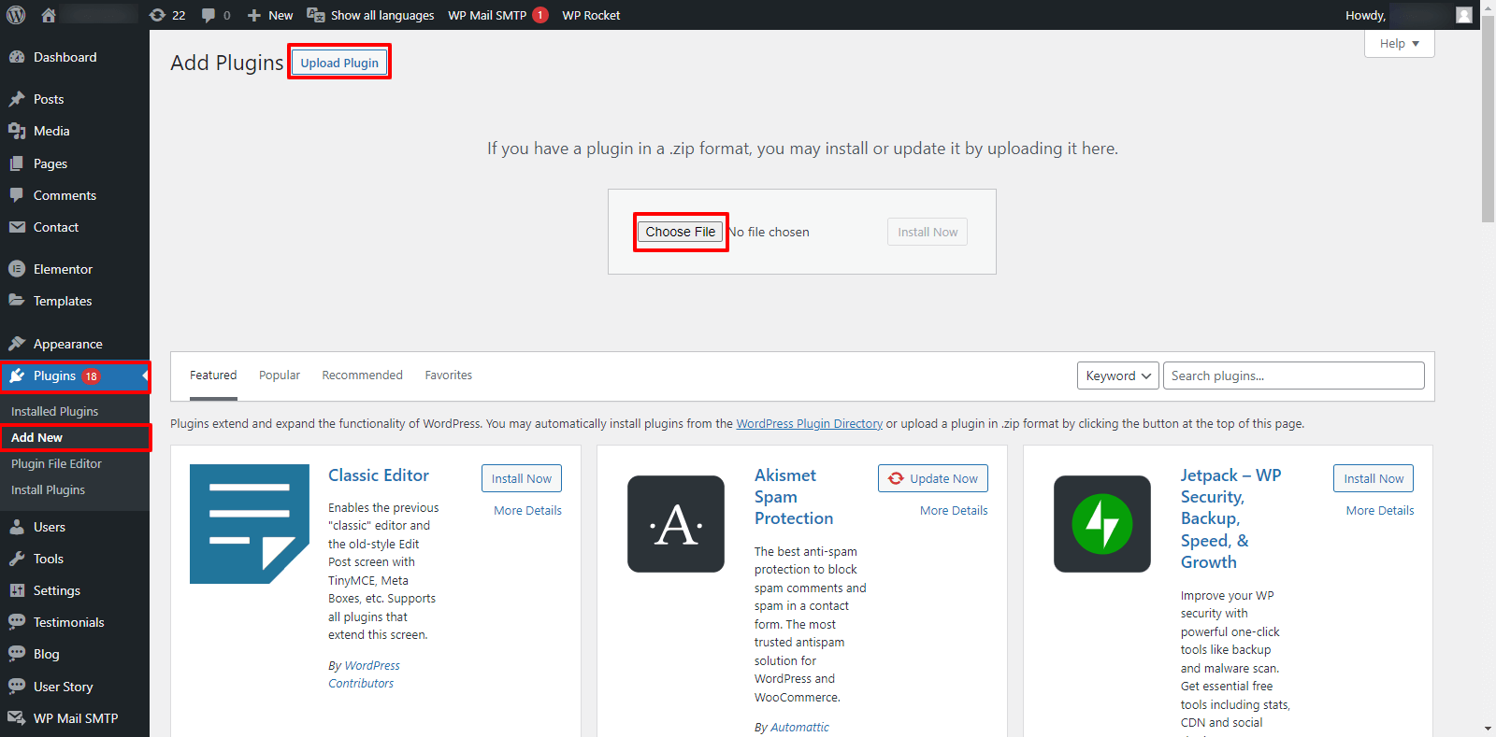Open the 22 pending updates icon
Viewport: 1496px width, 737px height.
click(x=157, y=15)
